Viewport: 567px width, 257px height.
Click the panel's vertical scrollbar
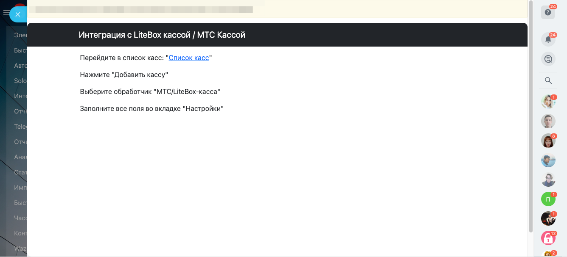(531, 127)
